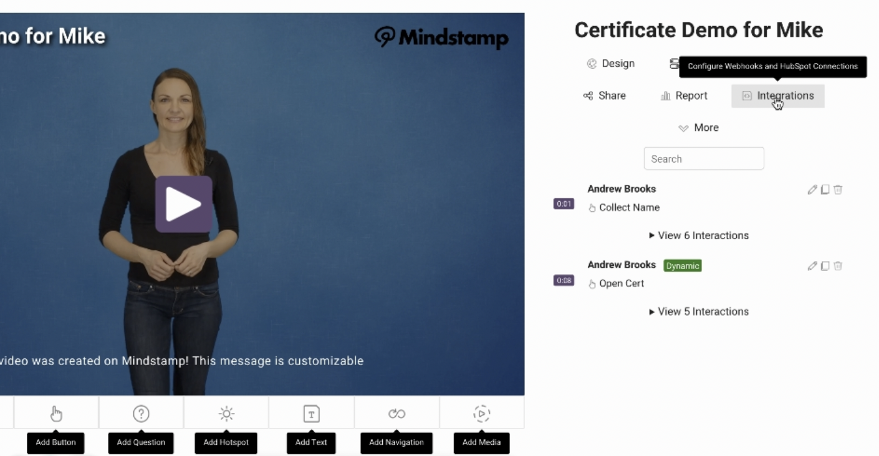
Task: Edit the Collect Name interaction
Action: click(x=812, y=189)
